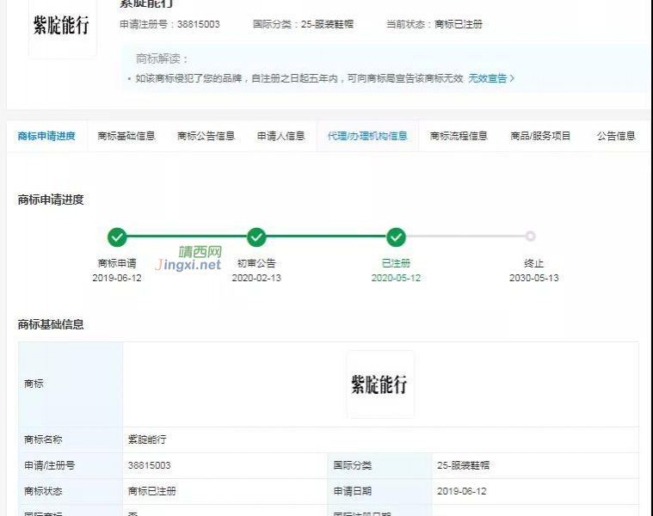Click the 商标申请 step label

pos(117,263)
